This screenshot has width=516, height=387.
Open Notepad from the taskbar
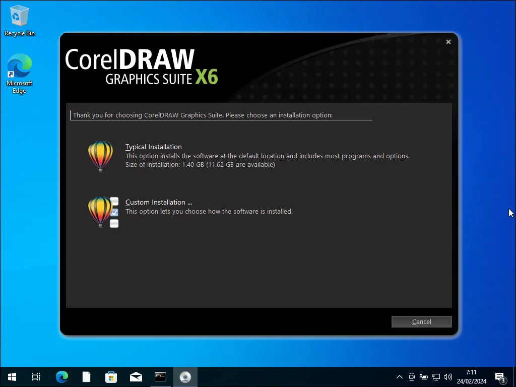pyautogui.click(x=86, y=376)
